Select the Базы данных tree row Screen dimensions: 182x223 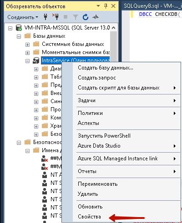(x=49, y=36)
